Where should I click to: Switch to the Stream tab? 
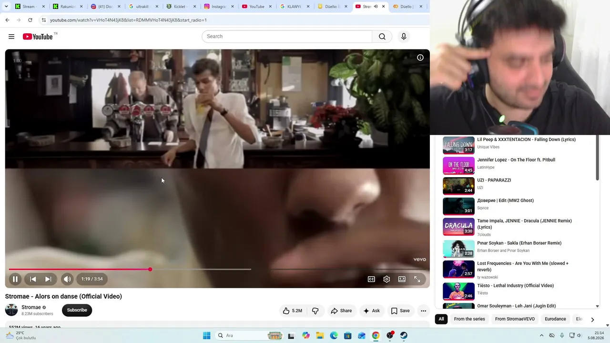[30, 7]
